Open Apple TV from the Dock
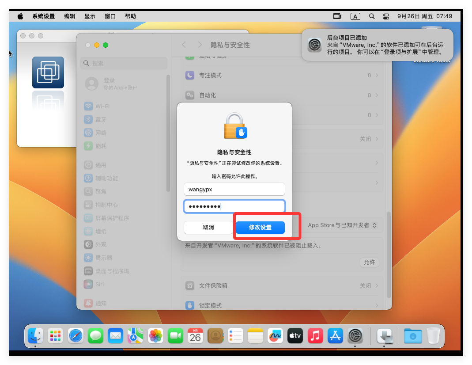Image resolution: width=472 pixels, height=365 pixels. 295,335
